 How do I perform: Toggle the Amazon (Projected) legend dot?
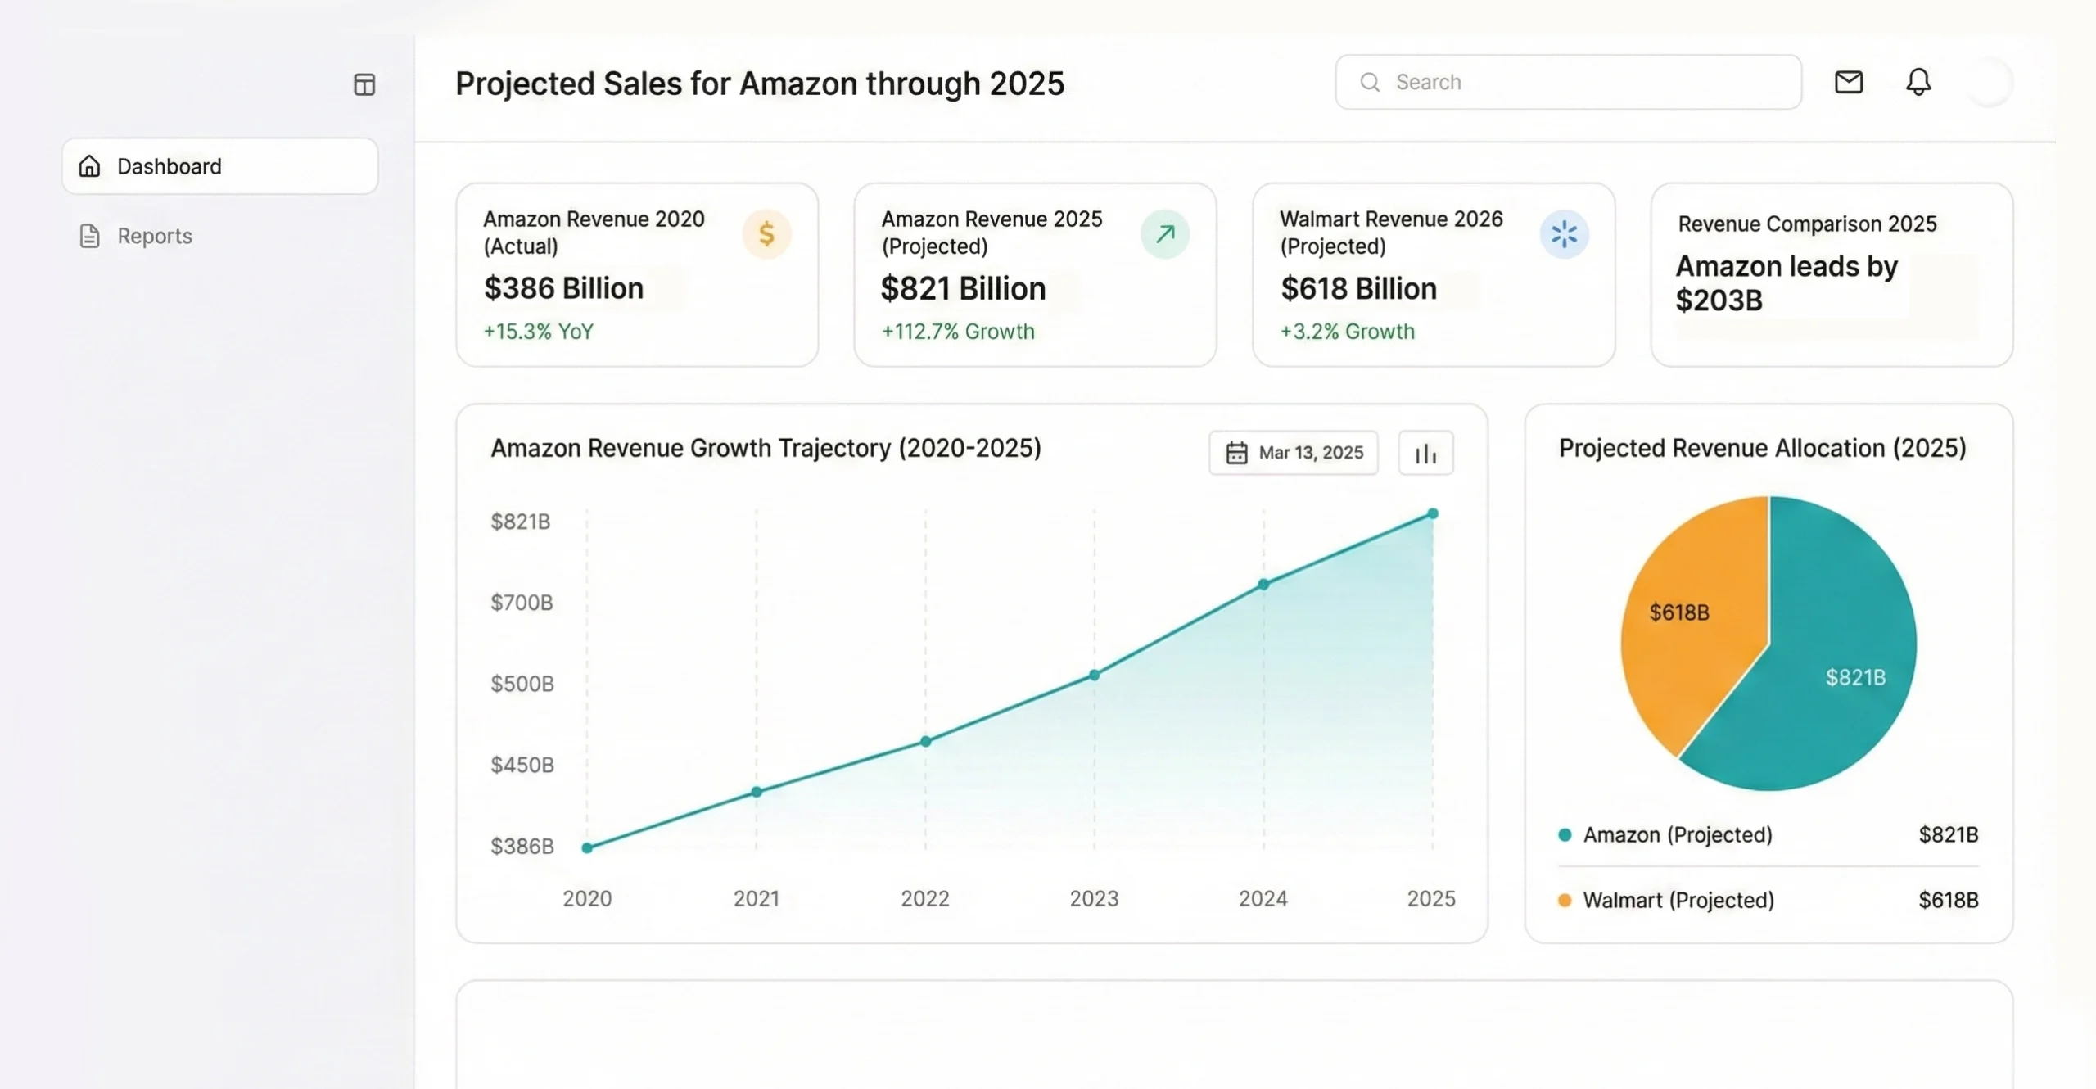click(1565, 834)
